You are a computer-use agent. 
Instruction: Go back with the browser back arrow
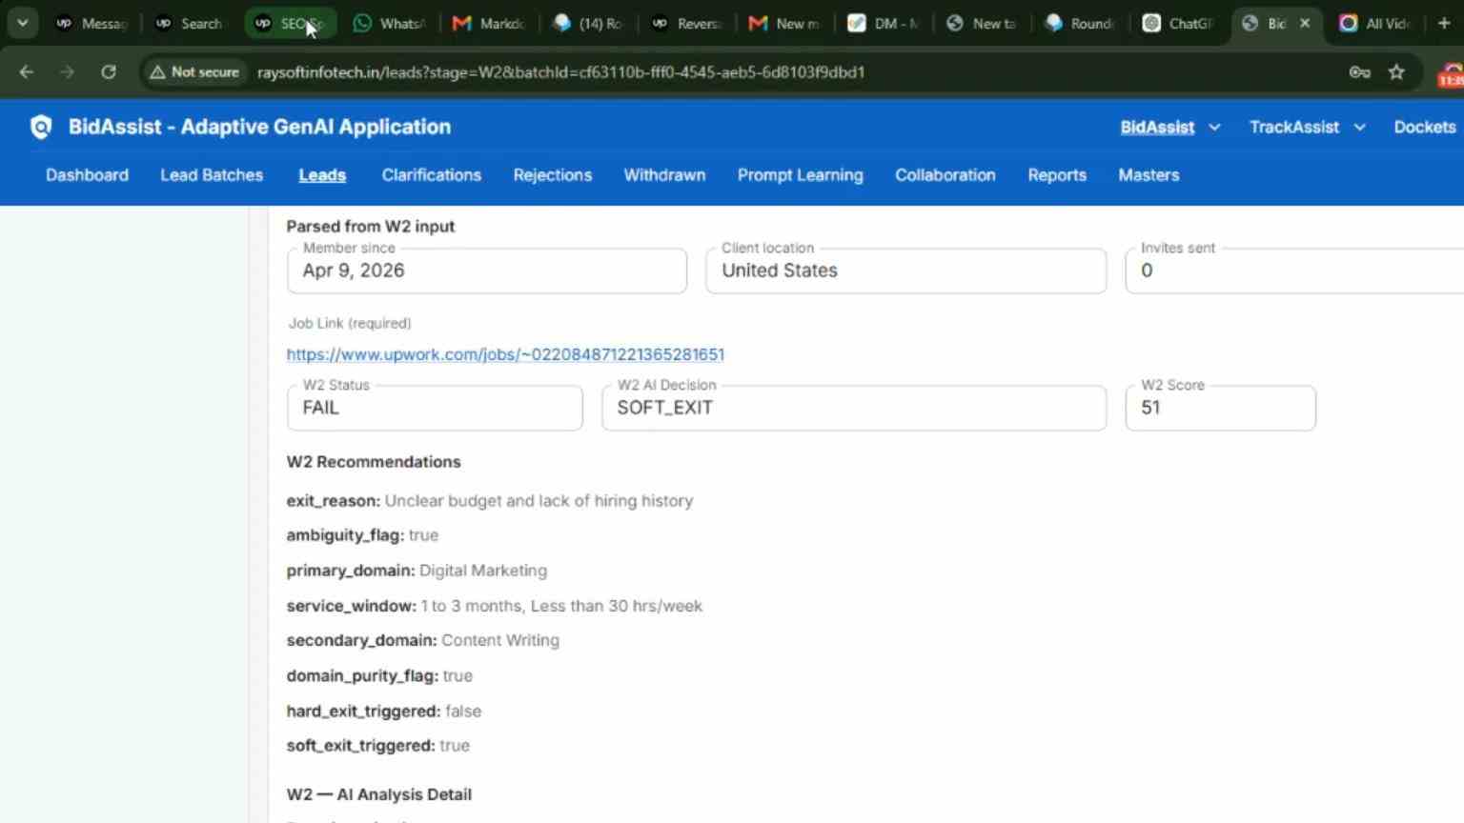tap(27, 72)
